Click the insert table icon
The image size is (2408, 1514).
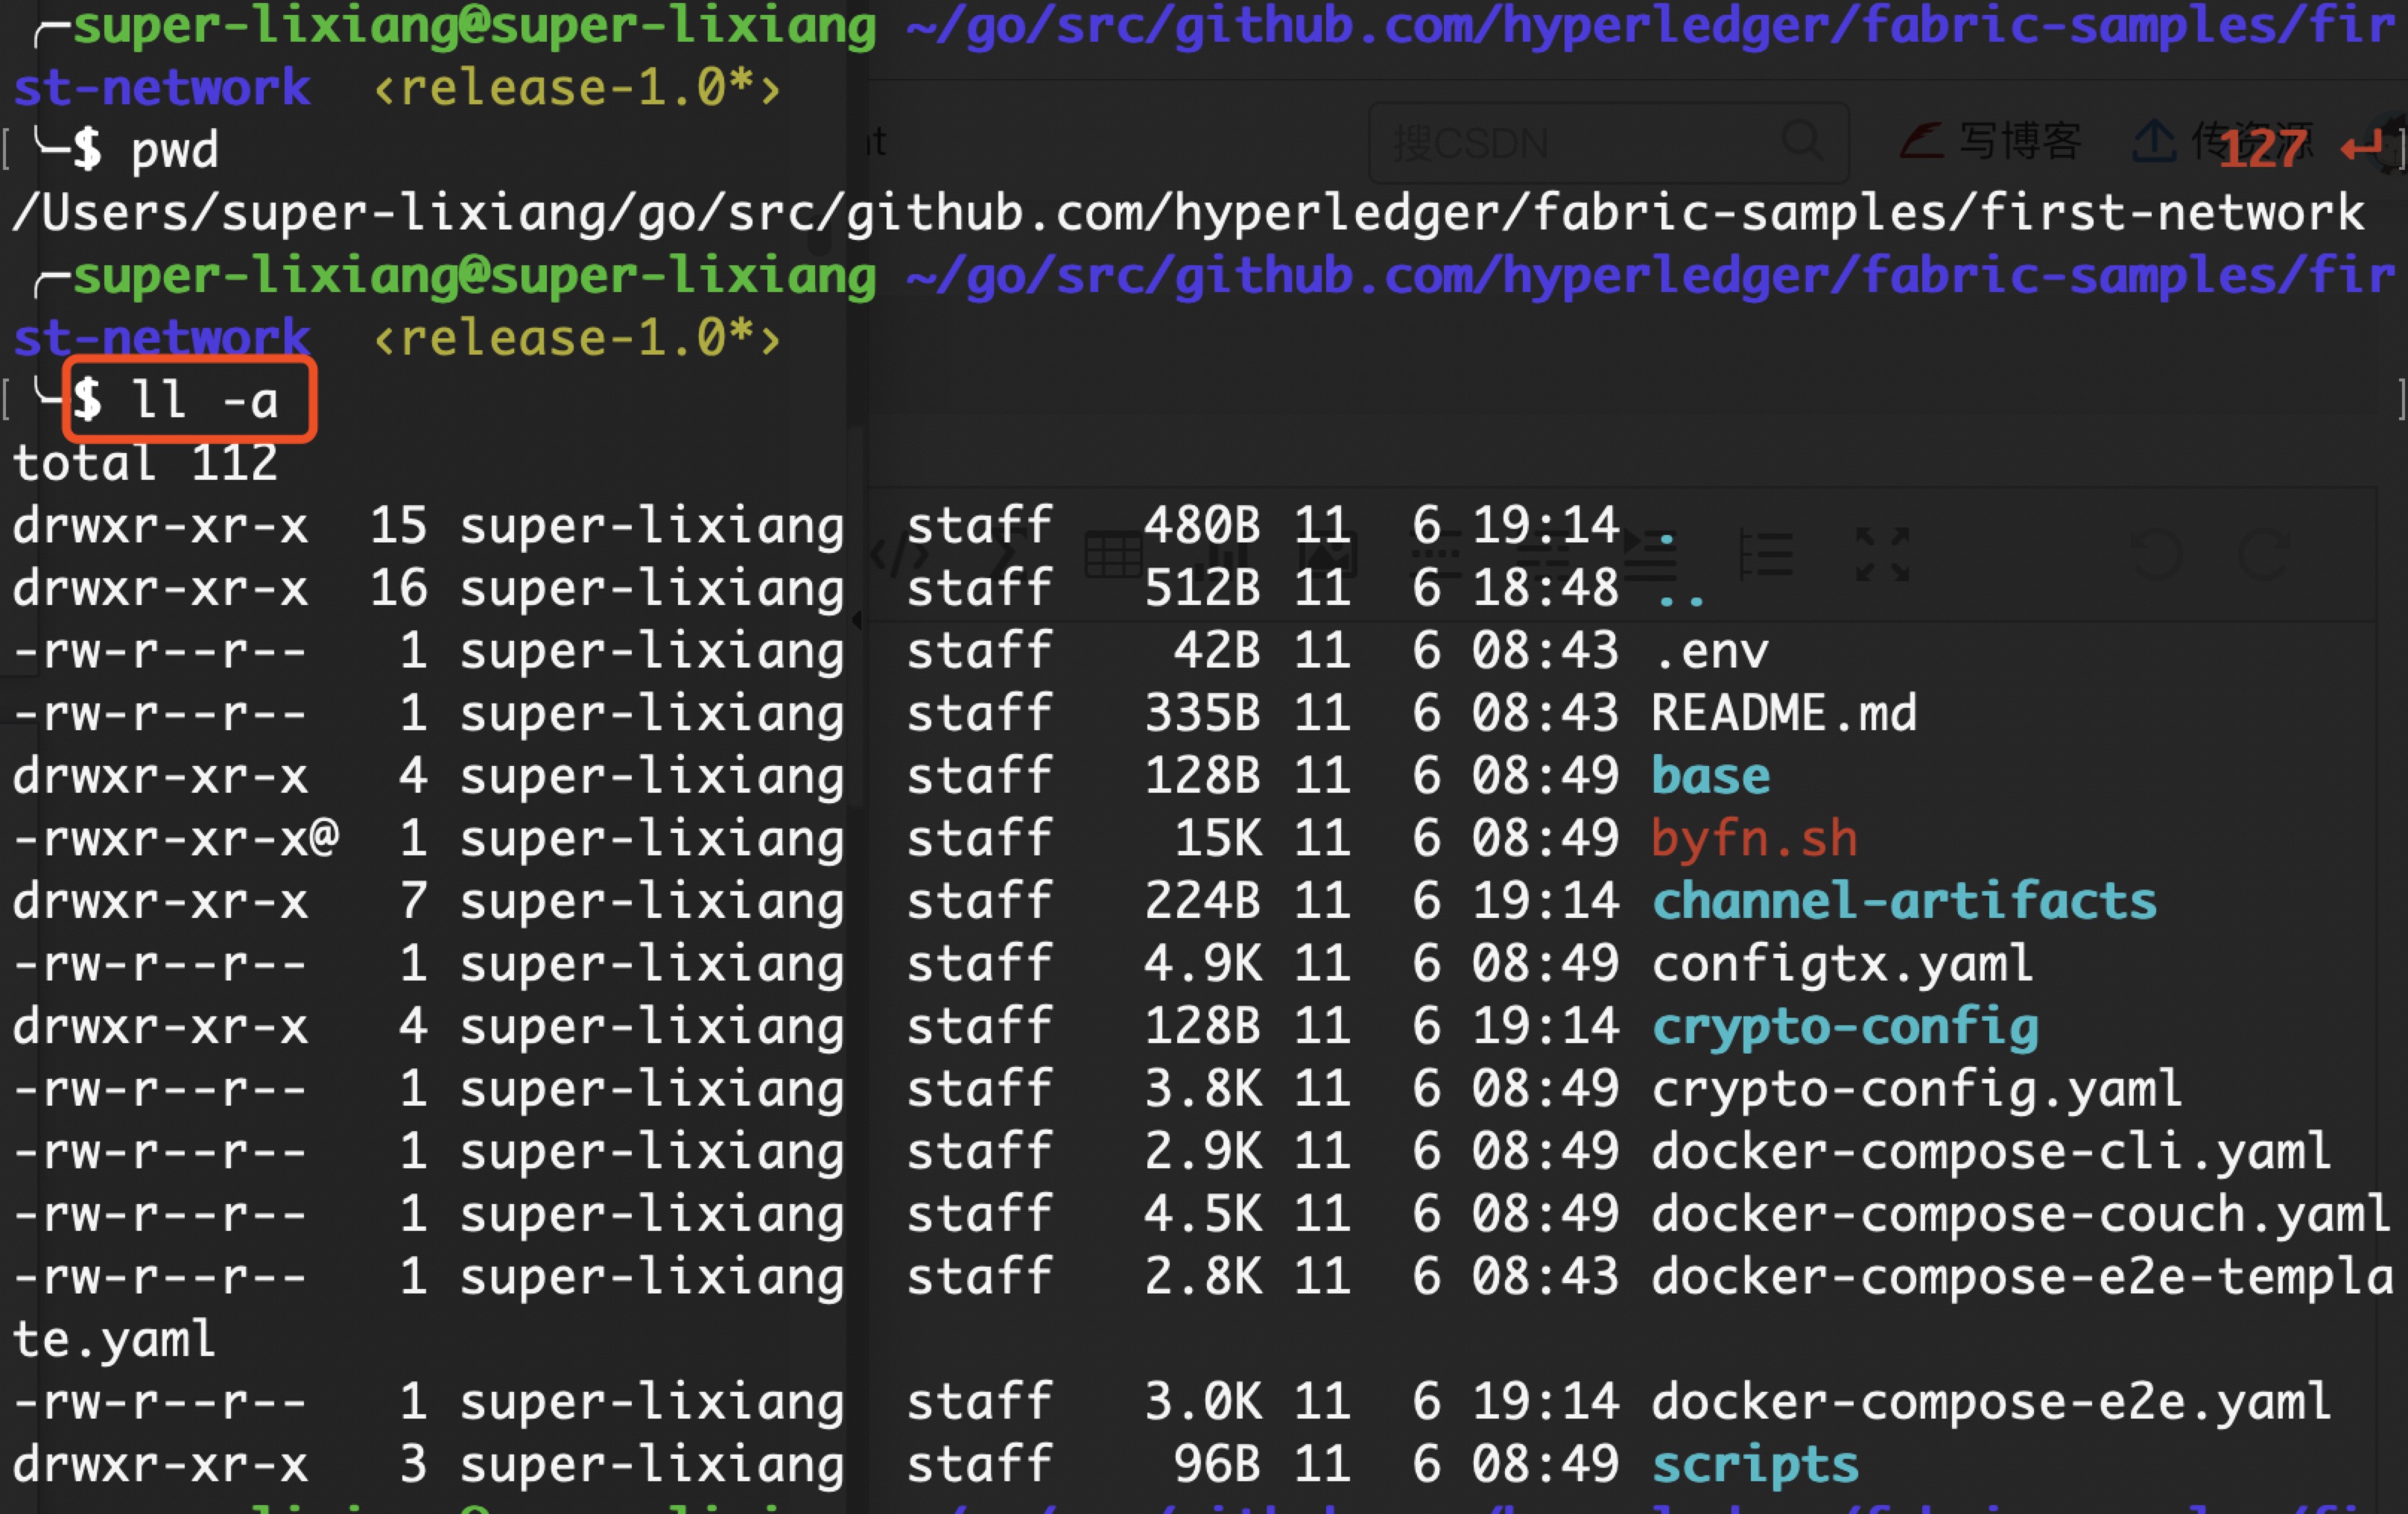(x=1112, y=556)
